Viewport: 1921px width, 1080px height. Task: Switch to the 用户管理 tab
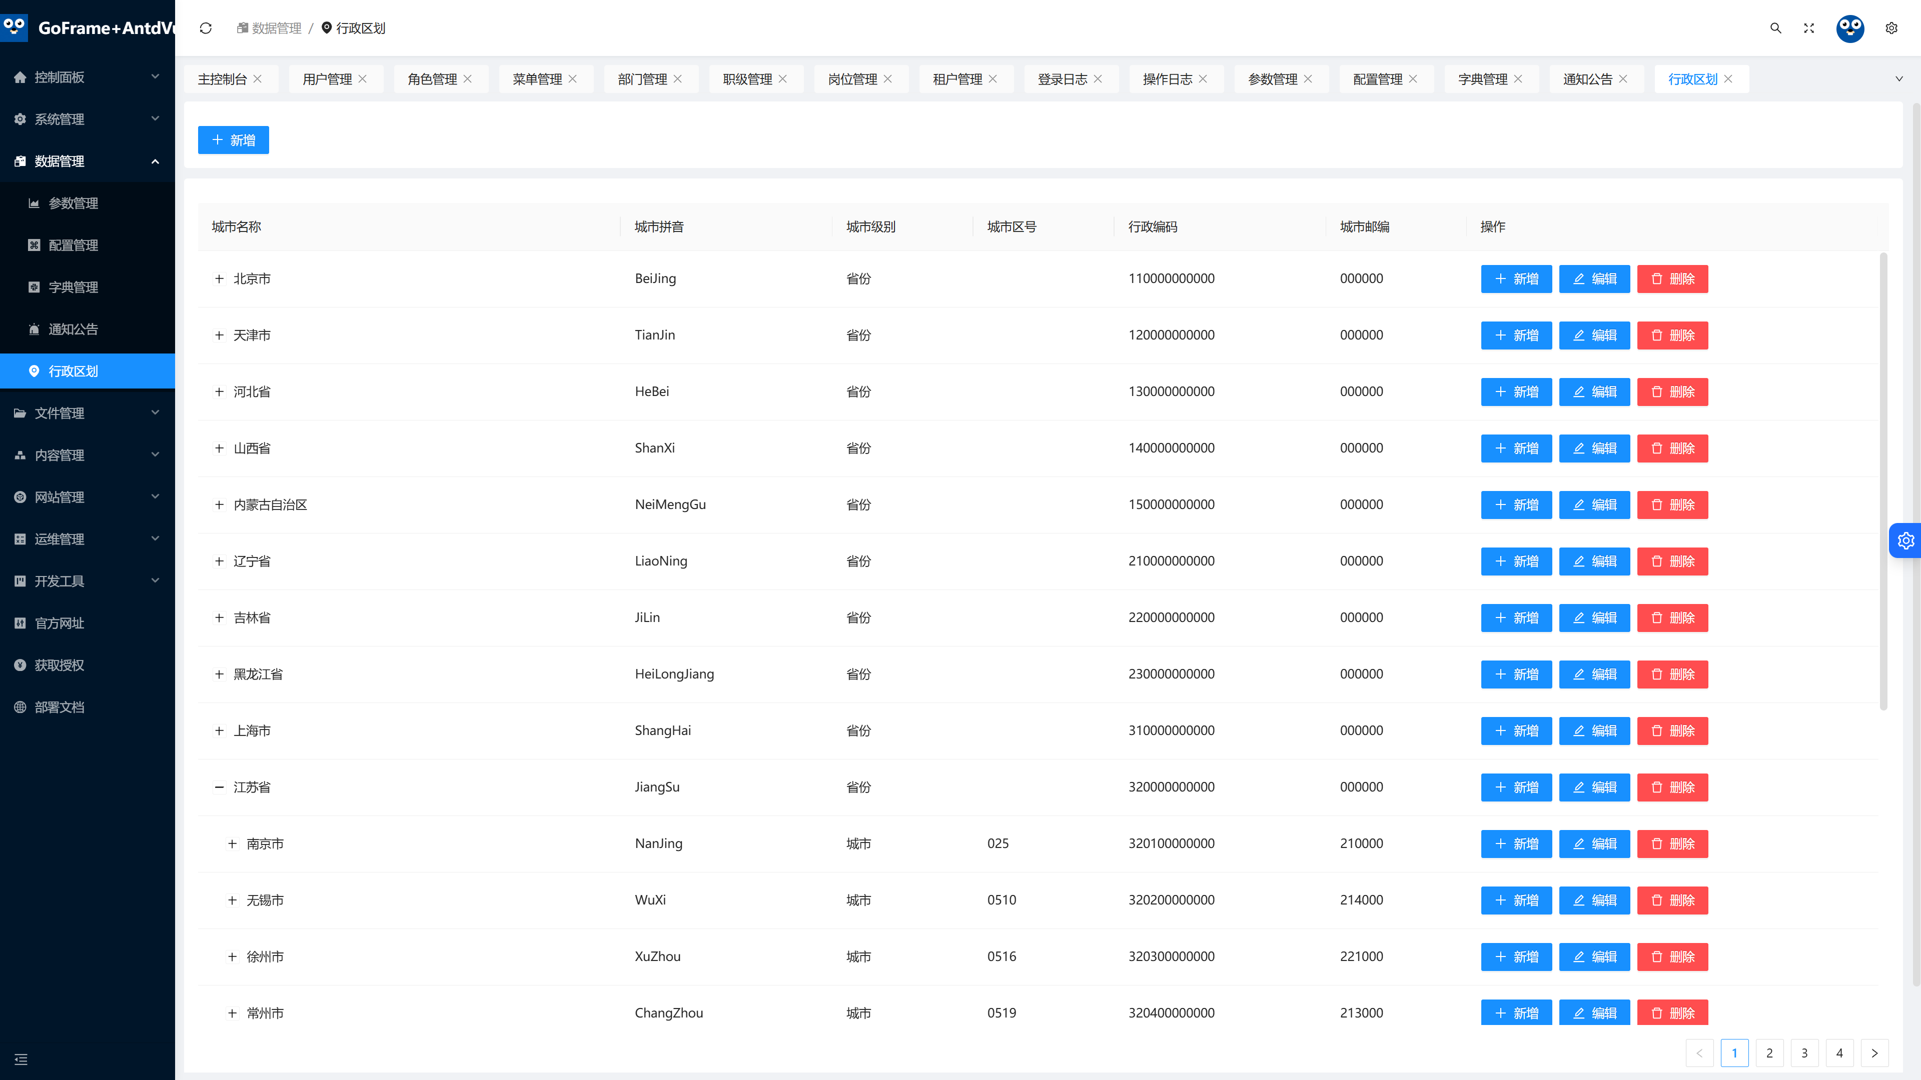click(x=327, y=79)
